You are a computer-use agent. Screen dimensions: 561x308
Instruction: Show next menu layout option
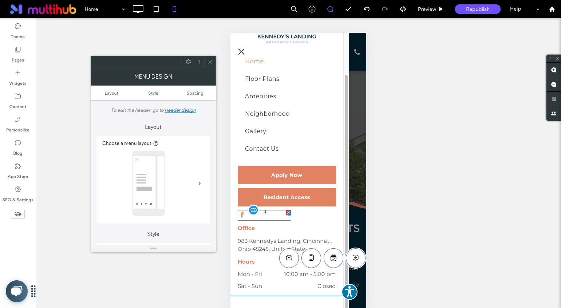point(199,183)
